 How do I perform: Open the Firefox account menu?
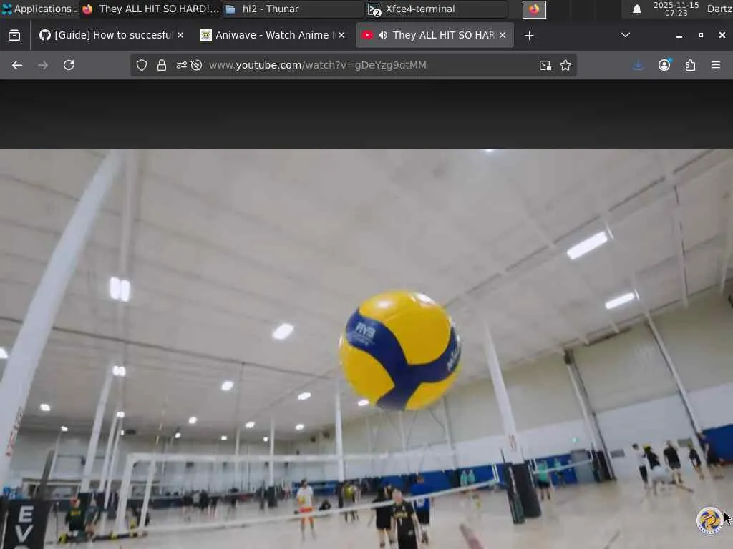(x=664, y=65)
